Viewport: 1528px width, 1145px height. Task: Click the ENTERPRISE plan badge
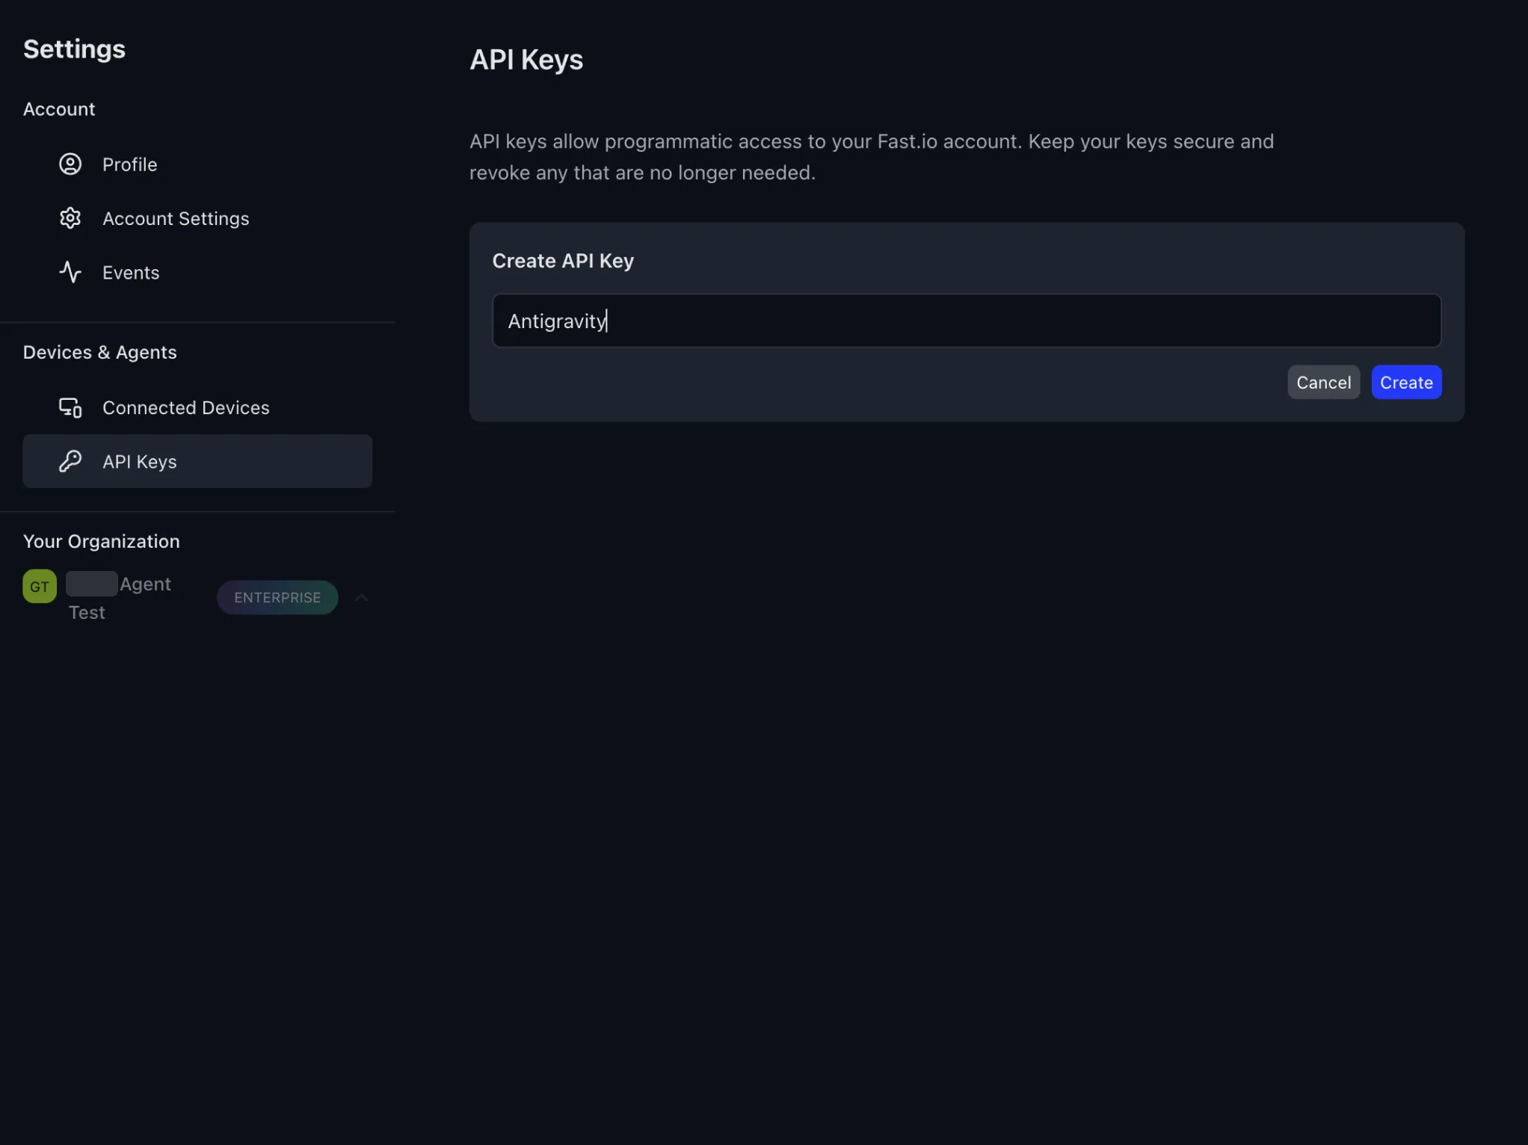pyautogui.click(x=277, y=597)
